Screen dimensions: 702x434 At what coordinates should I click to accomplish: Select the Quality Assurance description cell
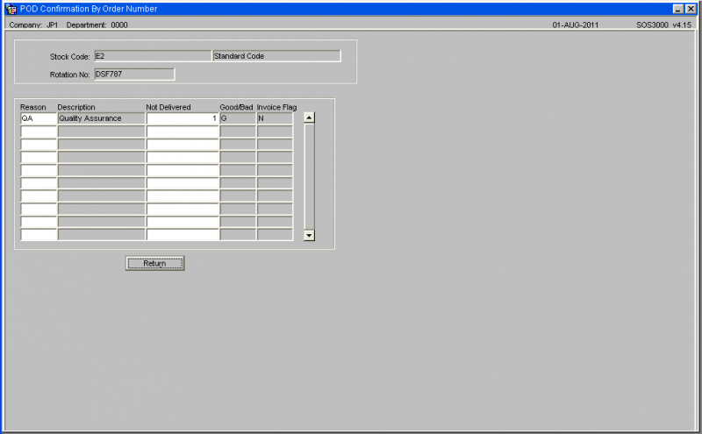pyautogui.click(x=101, y=118)
